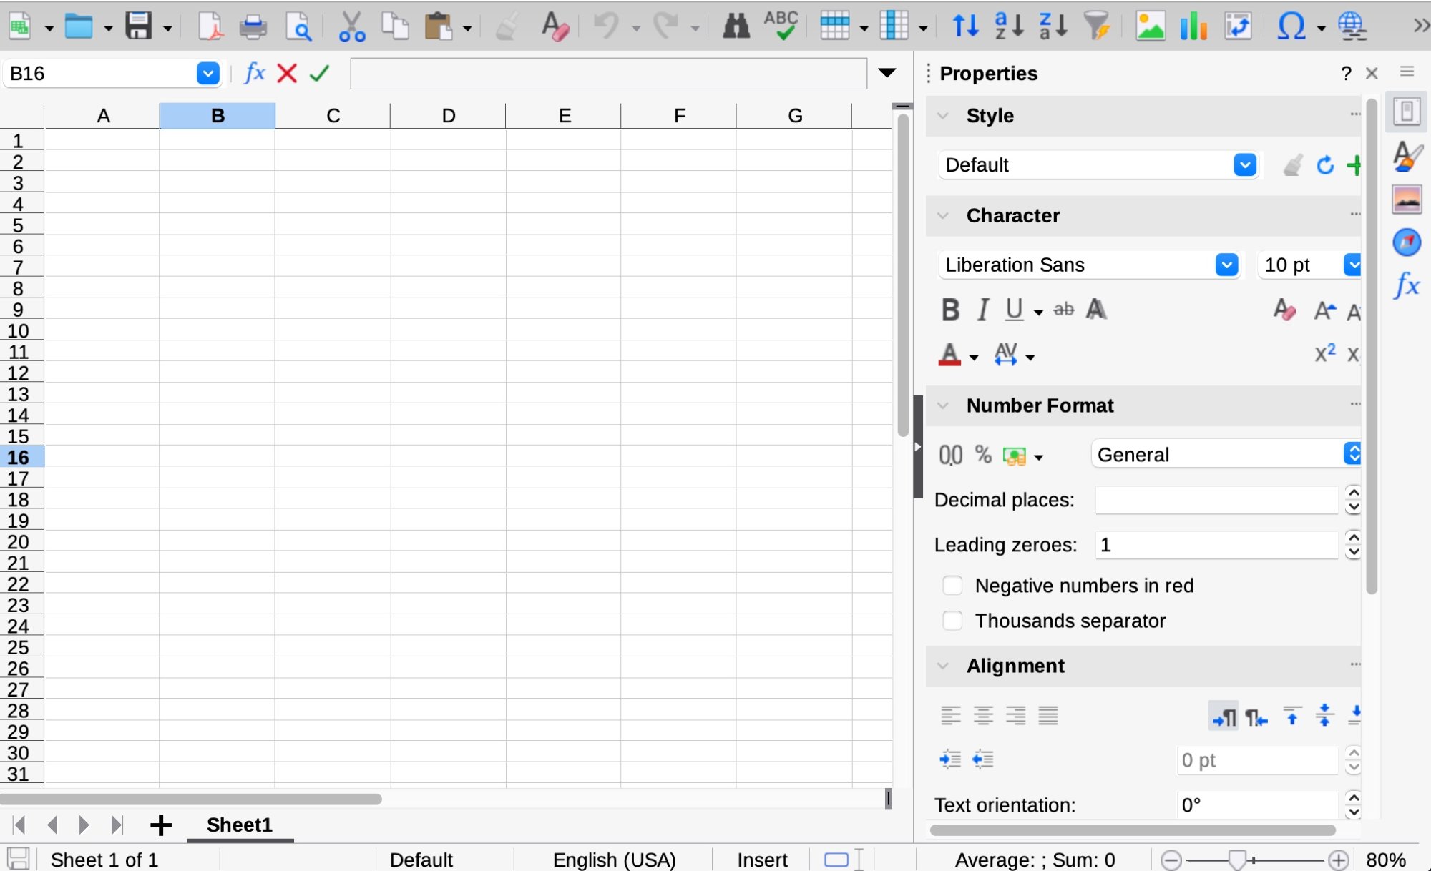
Task: Enable Negative numbers in red
Action: 952,586
